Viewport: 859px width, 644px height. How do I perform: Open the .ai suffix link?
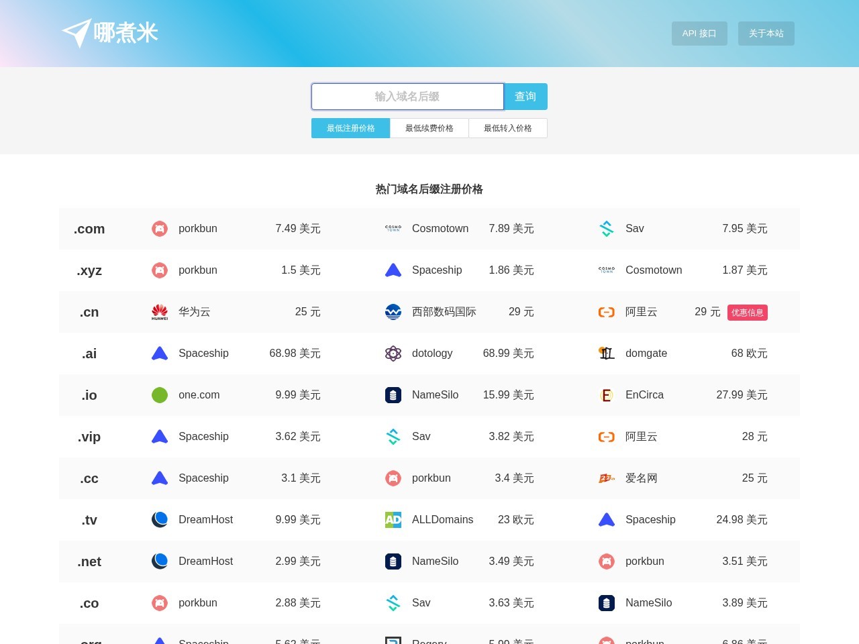pyautogui.click(x=89, y=354)
